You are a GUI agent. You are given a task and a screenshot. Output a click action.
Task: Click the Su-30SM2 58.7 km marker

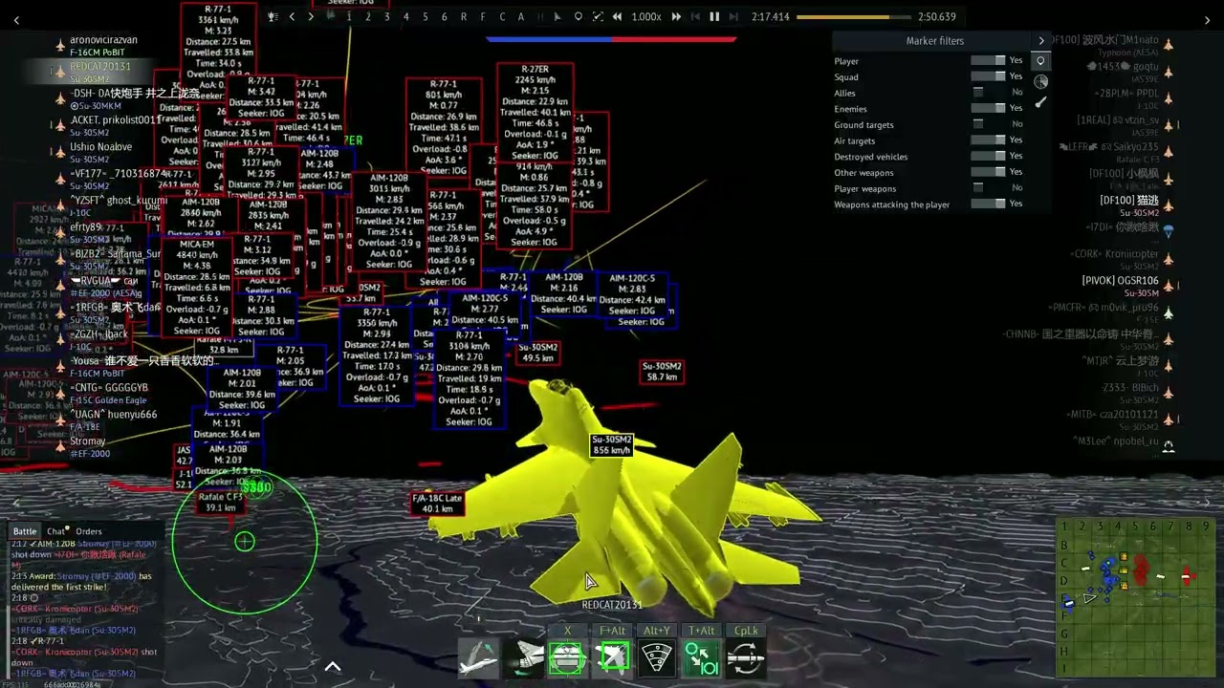pyautogui.click(x=662, y=372)
